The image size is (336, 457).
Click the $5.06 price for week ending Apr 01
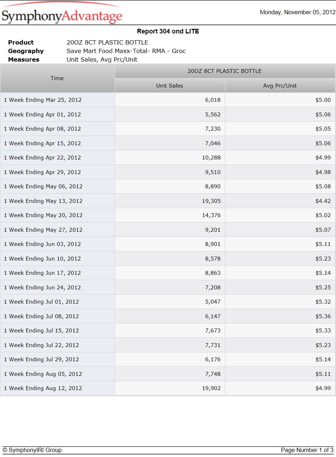point(323,115)
